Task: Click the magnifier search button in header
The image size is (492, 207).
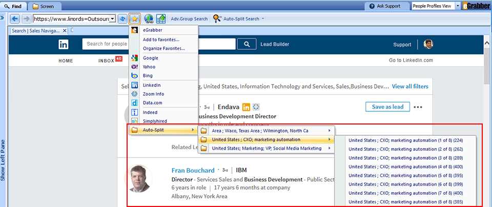Action: [x=247, y=44]
